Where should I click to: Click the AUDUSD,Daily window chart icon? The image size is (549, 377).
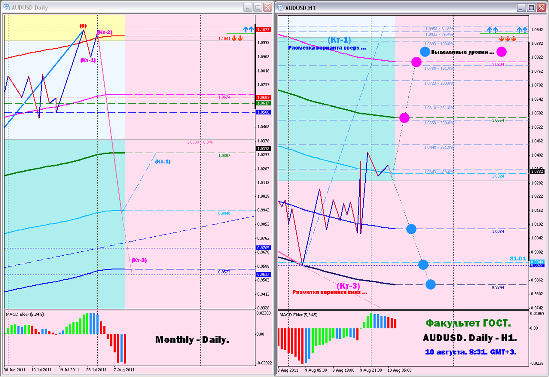[6, 7]
